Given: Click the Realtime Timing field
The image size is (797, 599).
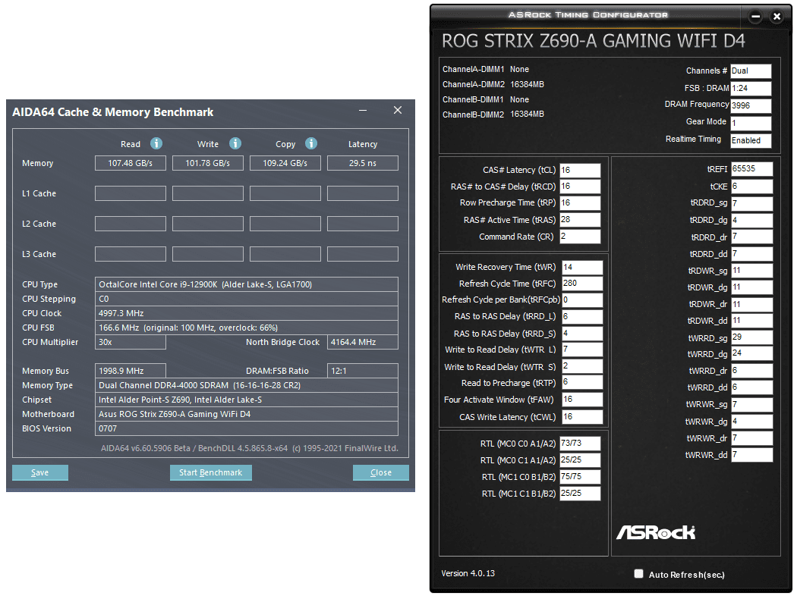Looking at the screenshot, I should 751,140.
